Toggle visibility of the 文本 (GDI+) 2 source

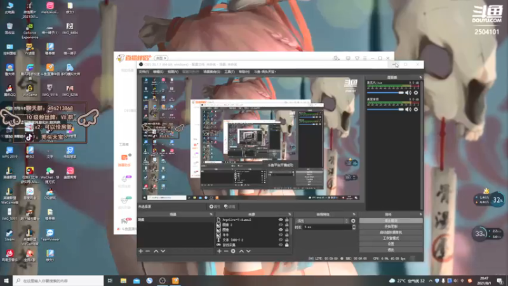pos(281,240)
